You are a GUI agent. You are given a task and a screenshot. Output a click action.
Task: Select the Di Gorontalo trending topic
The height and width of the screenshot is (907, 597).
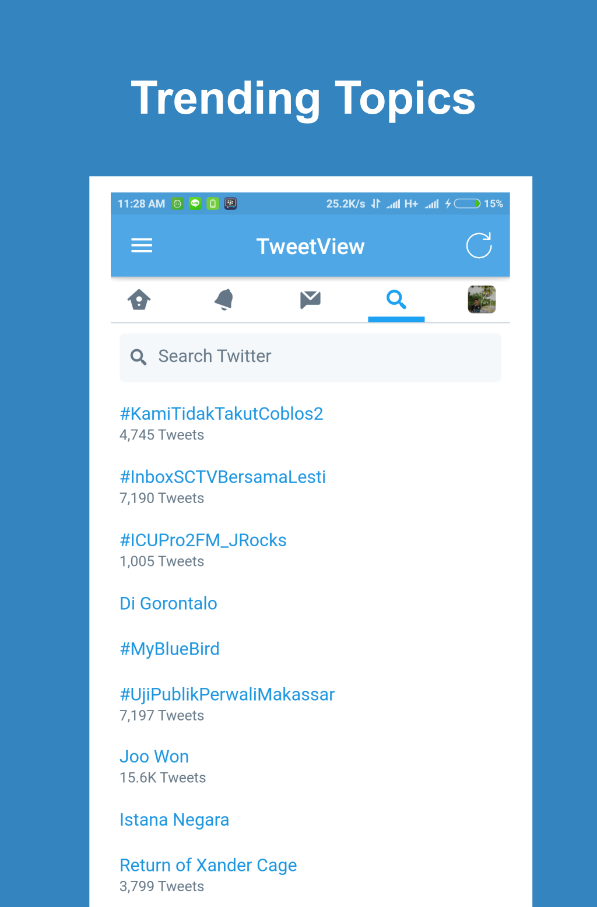(x=168, y=603)
